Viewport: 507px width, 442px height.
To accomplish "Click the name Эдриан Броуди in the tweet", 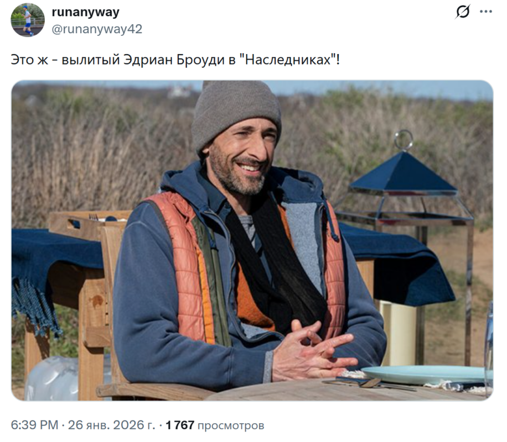I will point(174,60).
